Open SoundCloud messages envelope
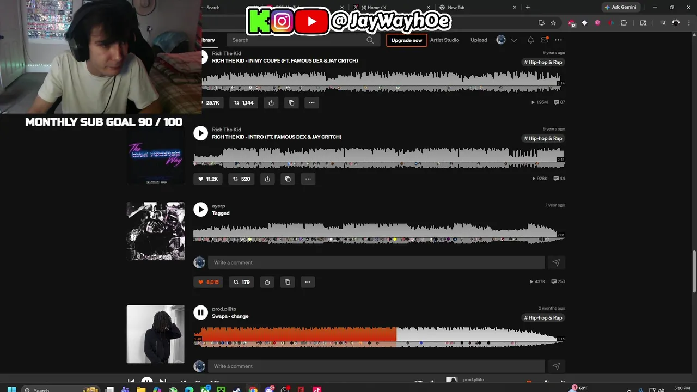This screenshot has height=392, width=697. click(545, 40)
